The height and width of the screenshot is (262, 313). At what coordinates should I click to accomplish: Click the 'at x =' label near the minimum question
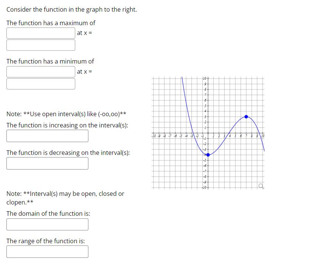pyautogui.click(x=84, y=71)
